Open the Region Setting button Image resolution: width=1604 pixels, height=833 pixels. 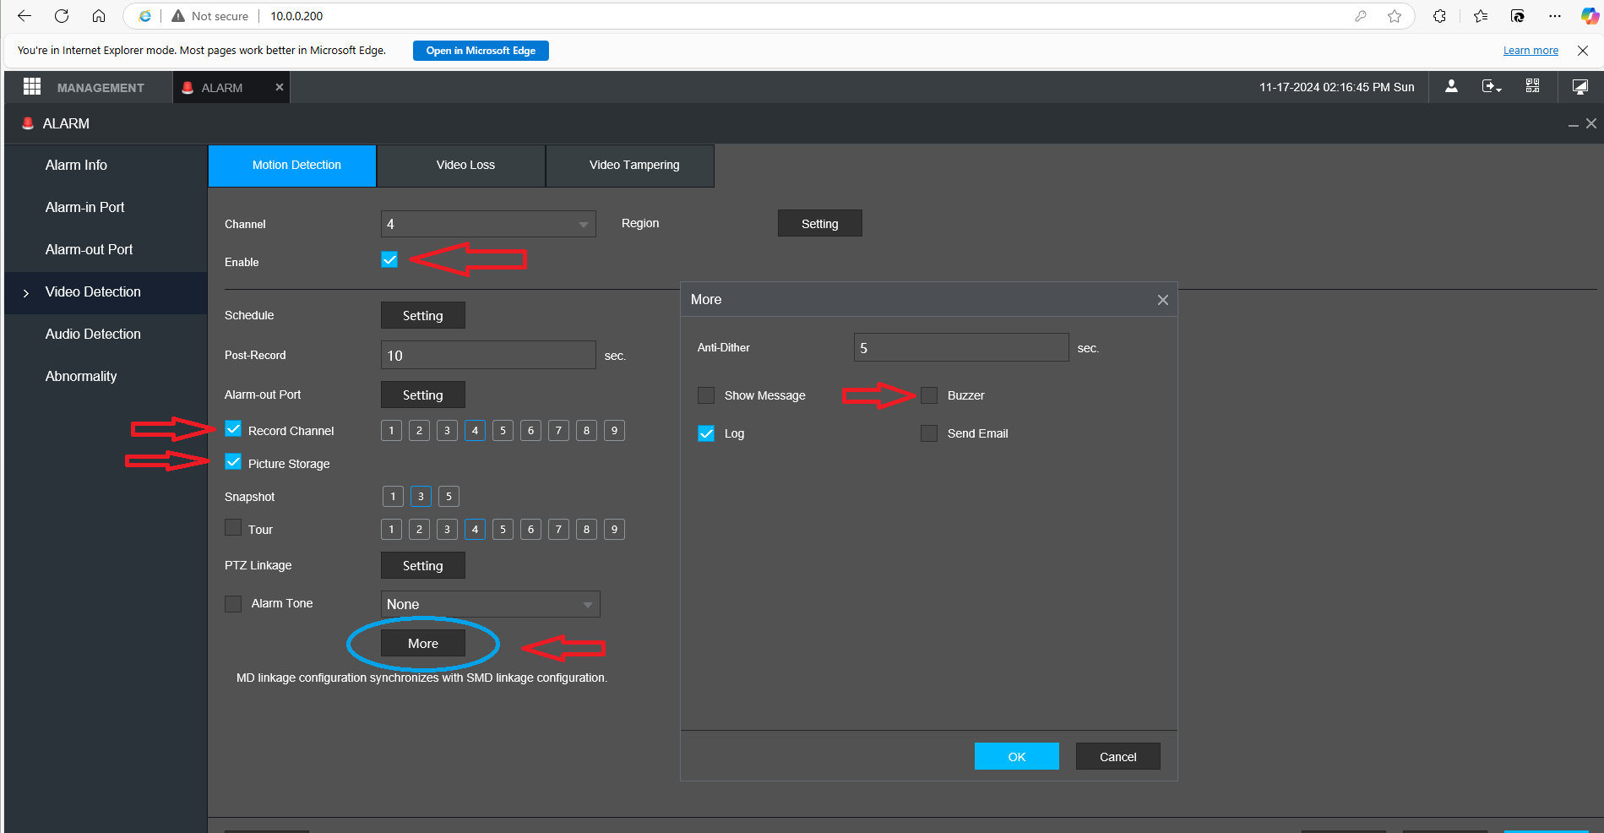click(820, 223)
